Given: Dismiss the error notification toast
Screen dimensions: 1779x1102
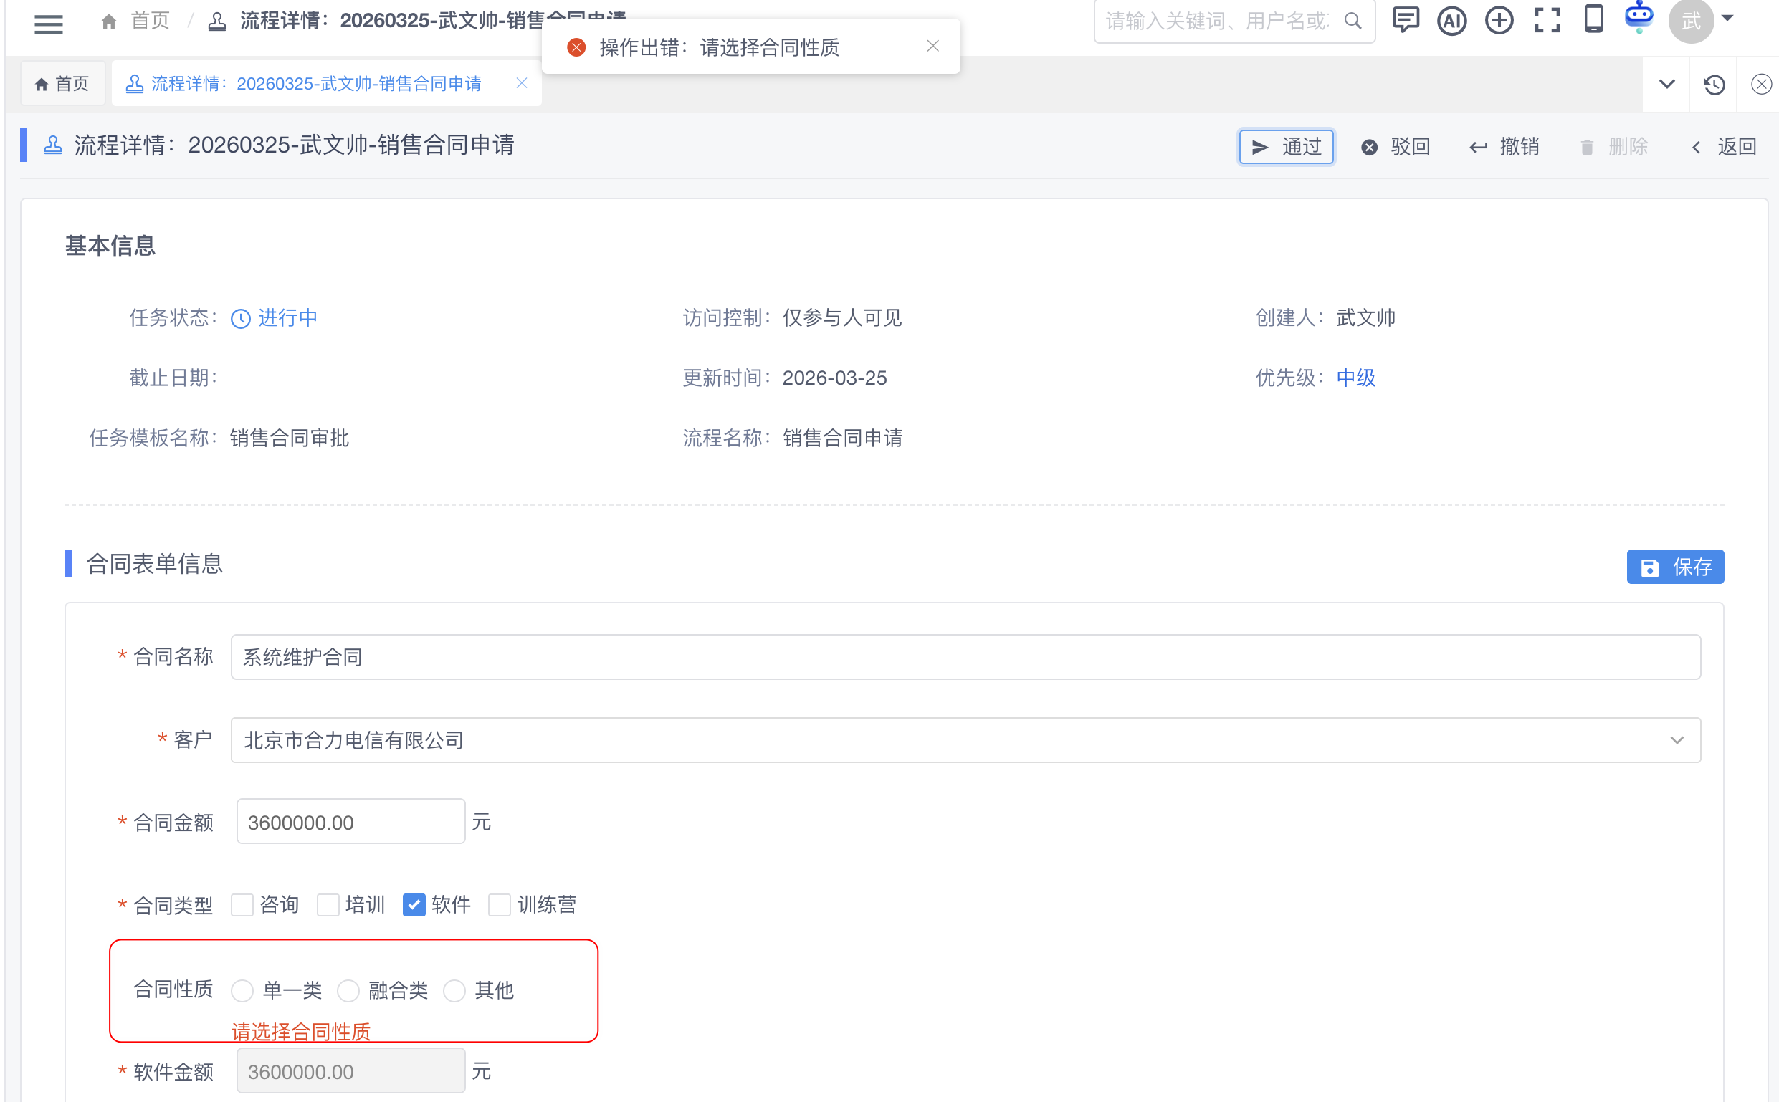Looking at the screenshot, I should (x=933, y=47).
